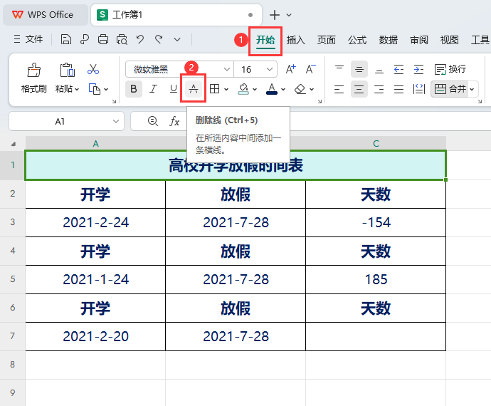The height and width of the screenshot is (406, 491).
Task: Apply the dark blue font color
Action: 272,89
